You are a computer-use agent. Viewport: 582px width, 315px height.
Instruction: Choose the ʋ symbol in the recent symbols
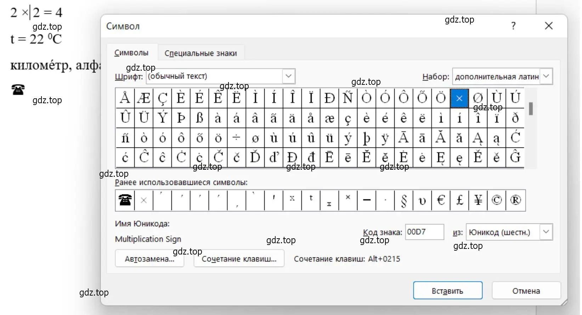pos(422,200)
